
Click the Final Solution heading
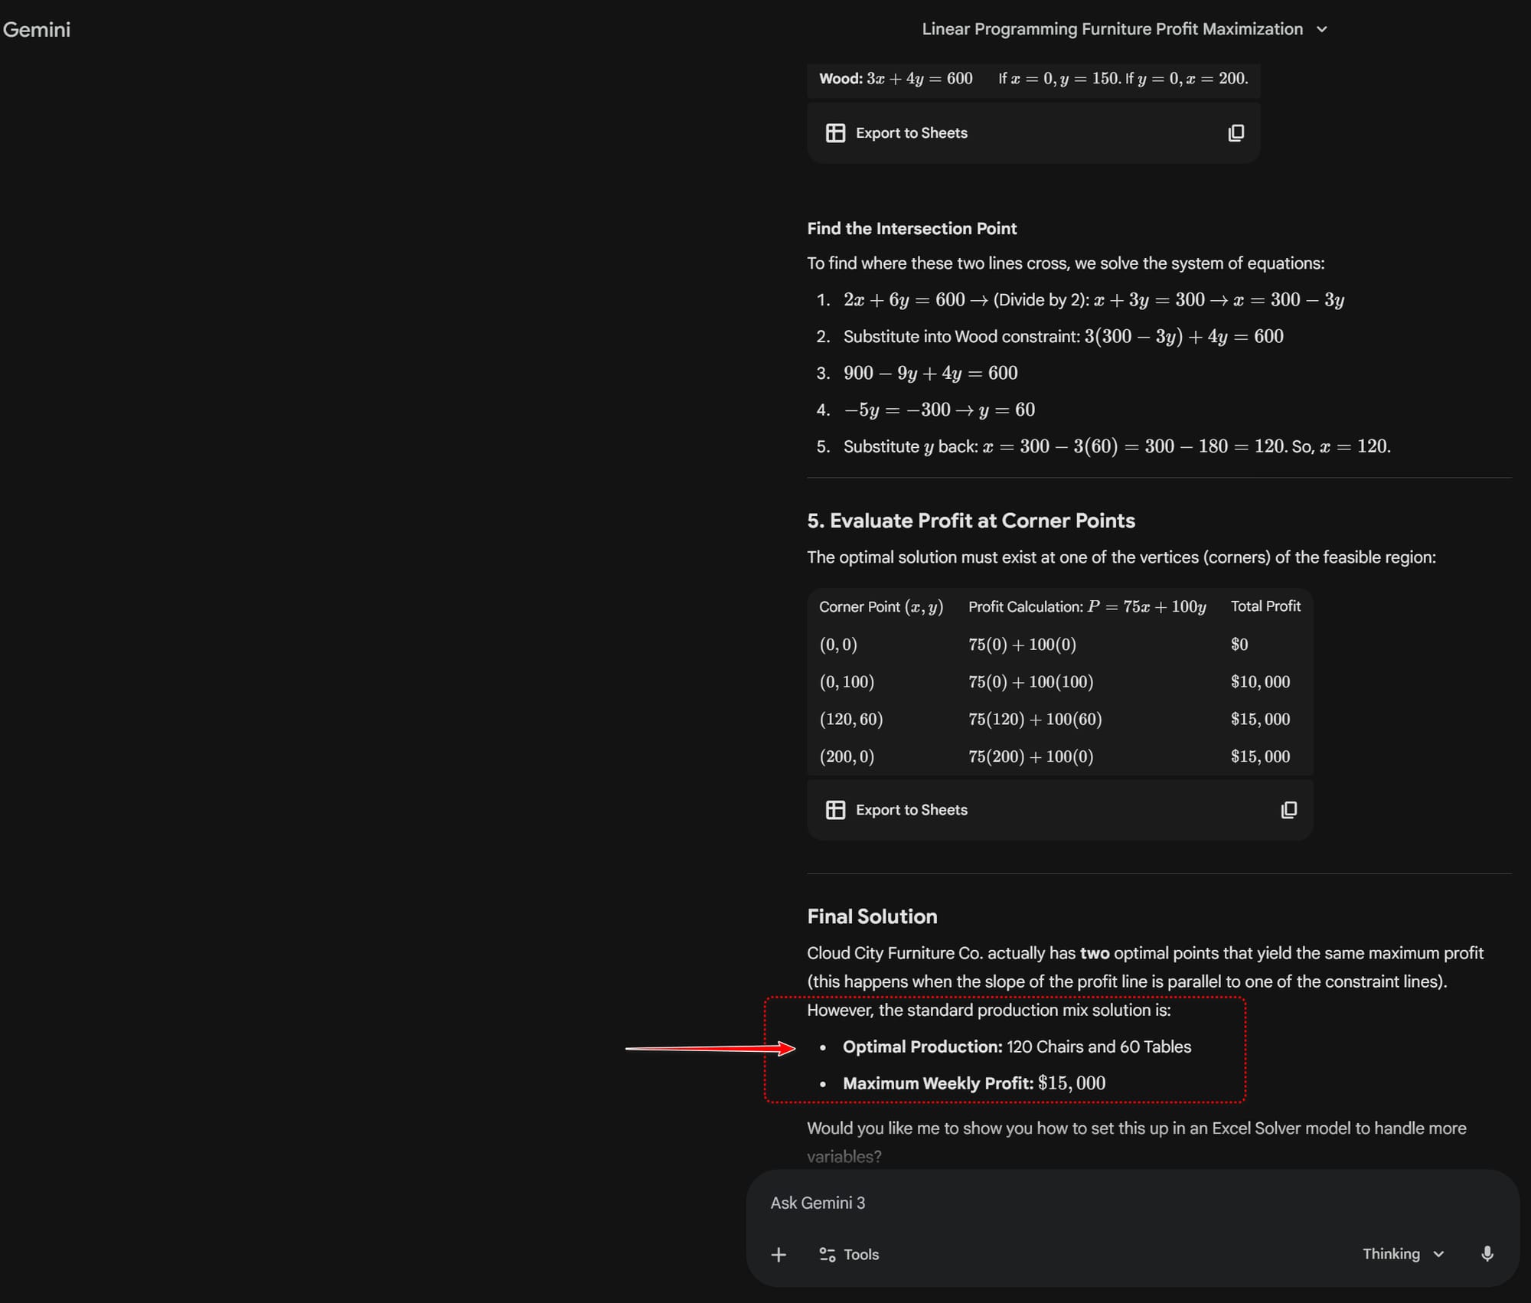pos(872,916)
